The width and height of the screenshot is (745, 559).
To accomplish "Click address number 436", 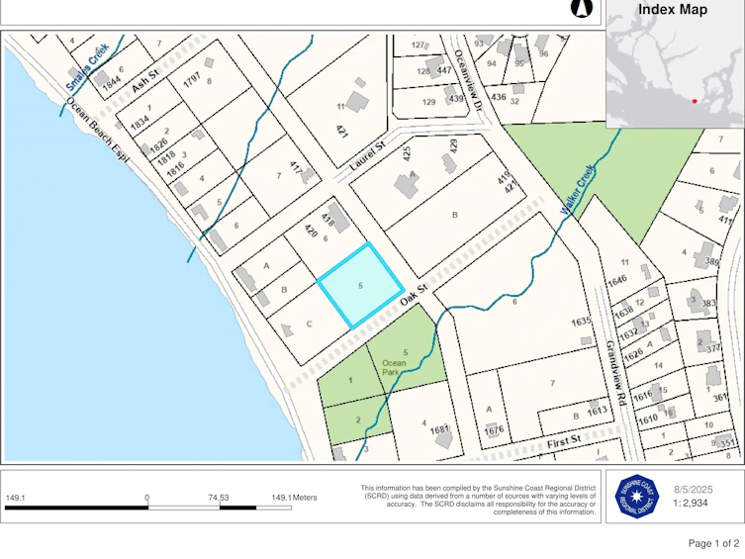I will pos(499,97).
